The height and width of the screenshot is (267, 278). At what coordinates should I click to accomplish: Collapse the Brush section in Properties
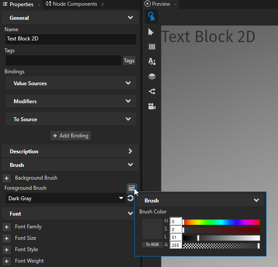[x=130, y=165]
